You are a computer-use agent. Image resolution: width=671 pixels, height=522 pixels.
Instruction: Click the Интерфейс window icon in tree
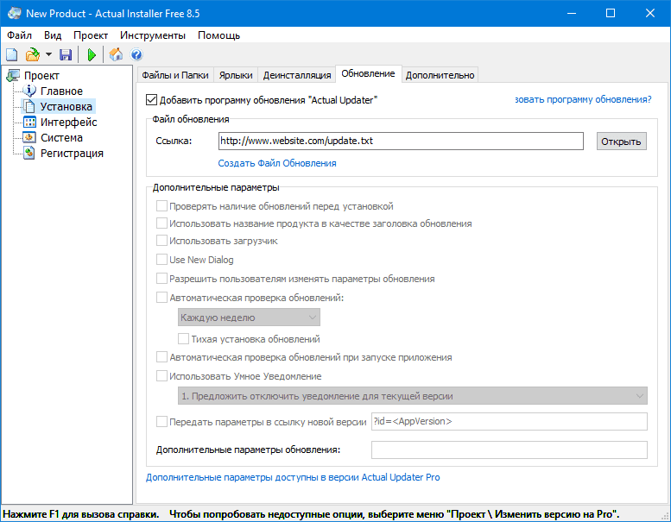coord(29,122)
